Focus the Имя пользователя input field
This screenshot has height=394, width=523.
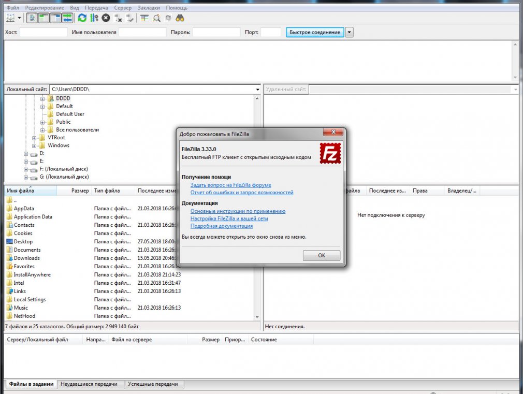pyautogui.click(x=142, y=32)
